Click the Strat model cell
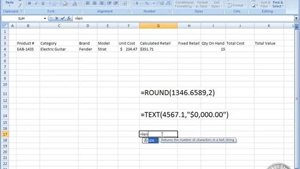Image resolution: width=300 pixels, height=169 pixels. [x=107, y=49]
